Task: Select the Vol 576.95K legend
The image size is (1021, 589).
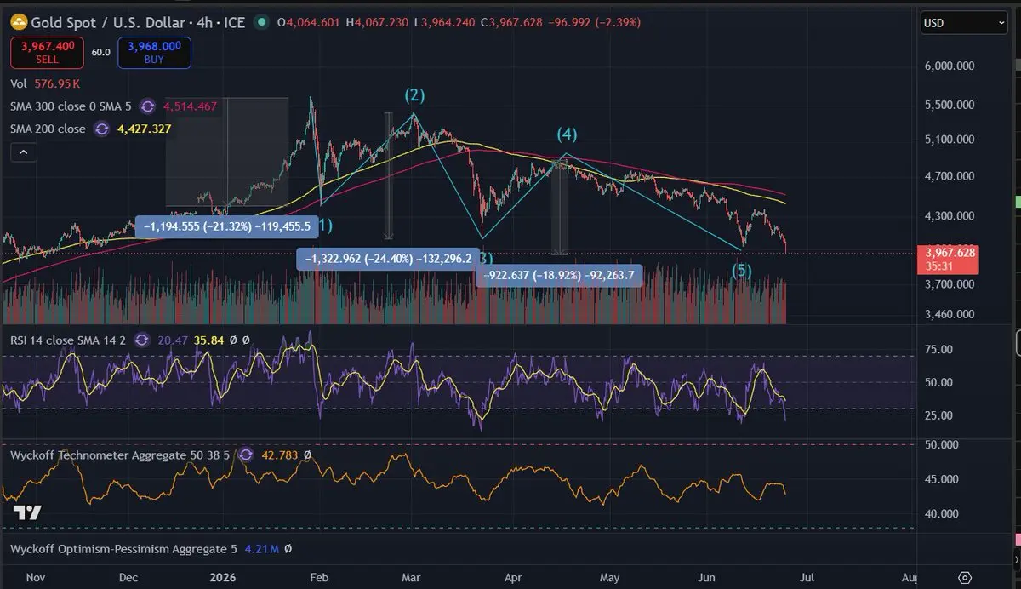Action: (x=45, y=83)
